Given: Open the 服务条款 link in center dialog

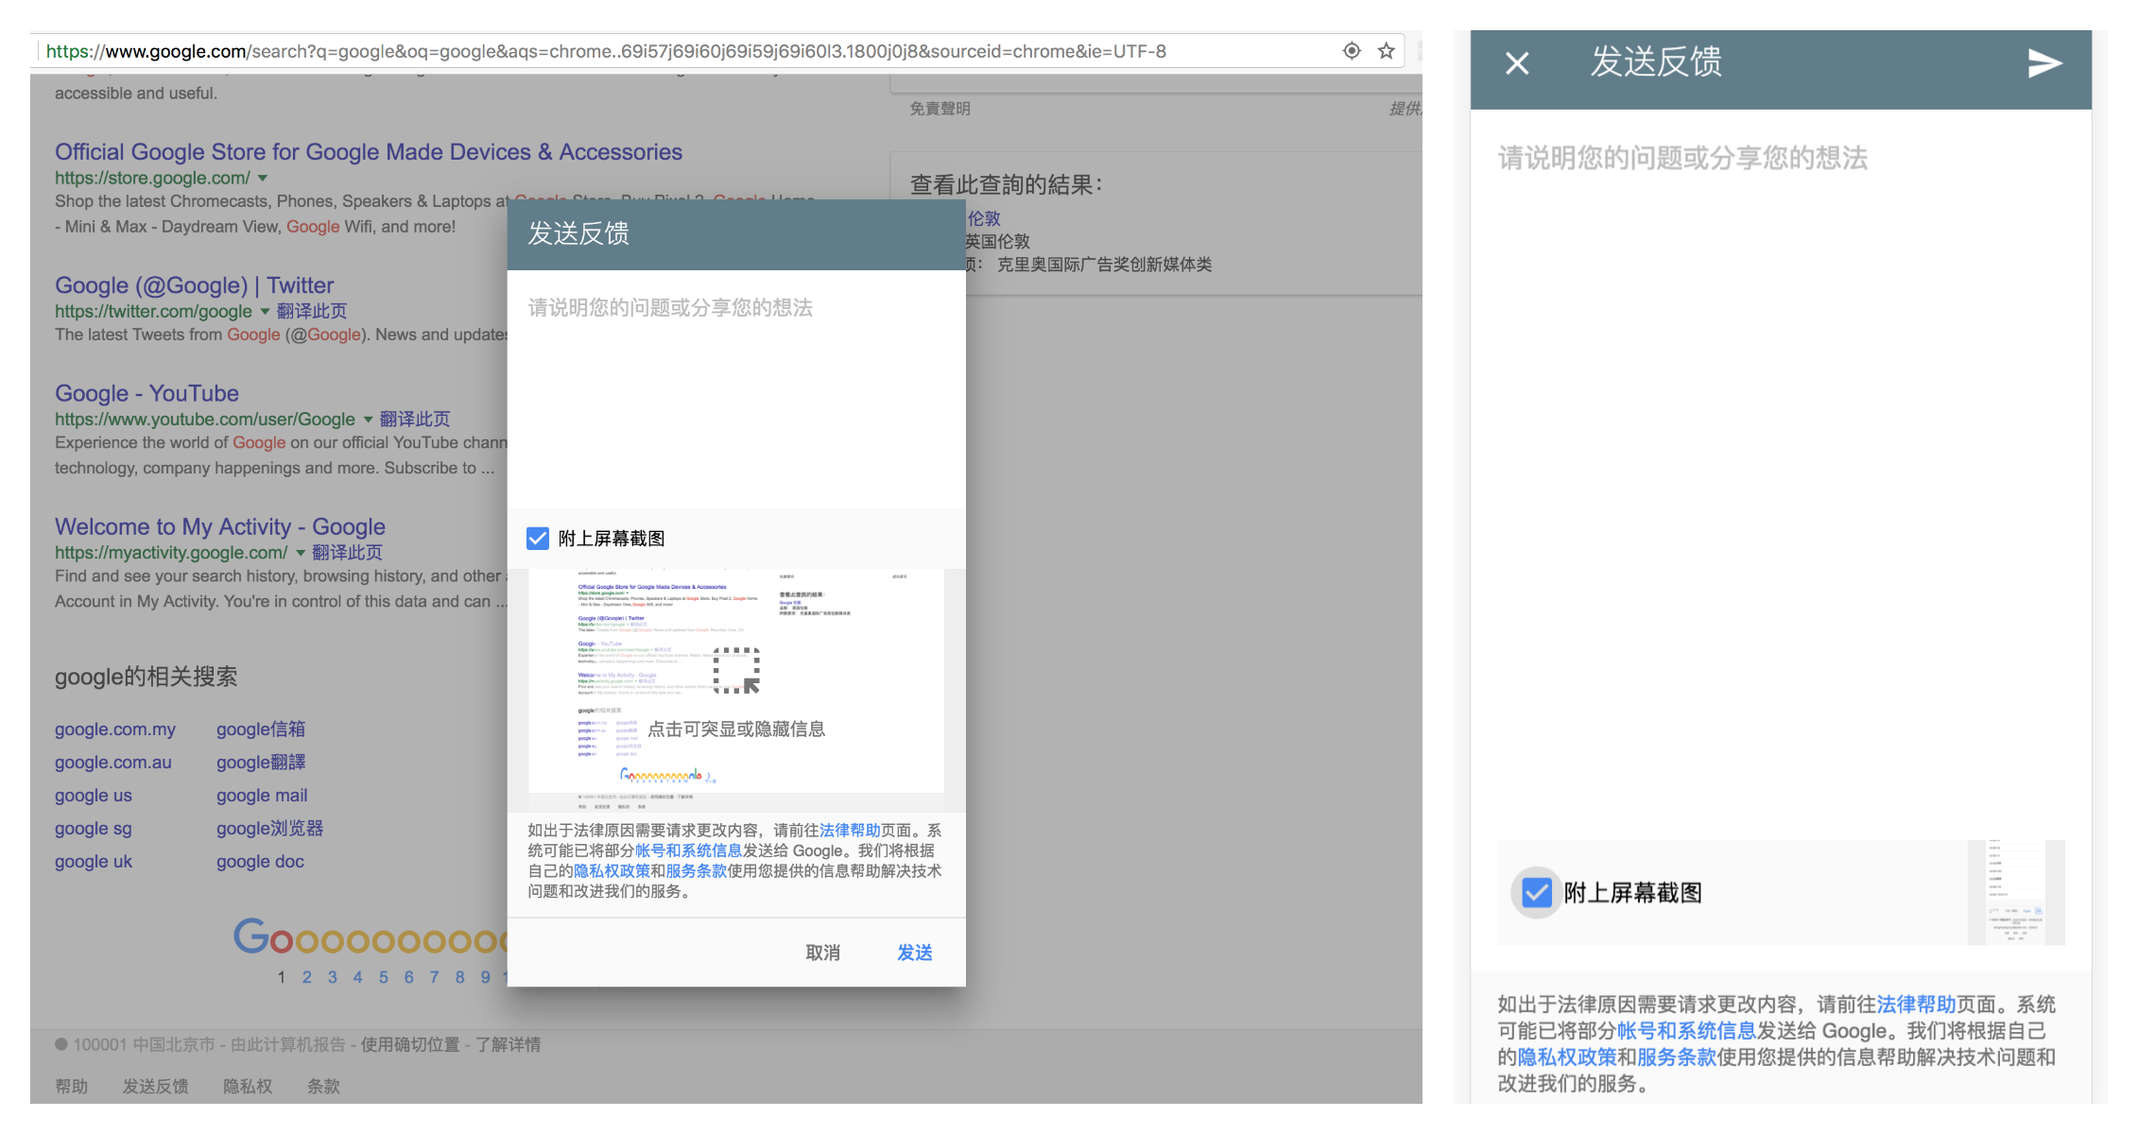Looking at the screenshot, I should tap(696, 871).
